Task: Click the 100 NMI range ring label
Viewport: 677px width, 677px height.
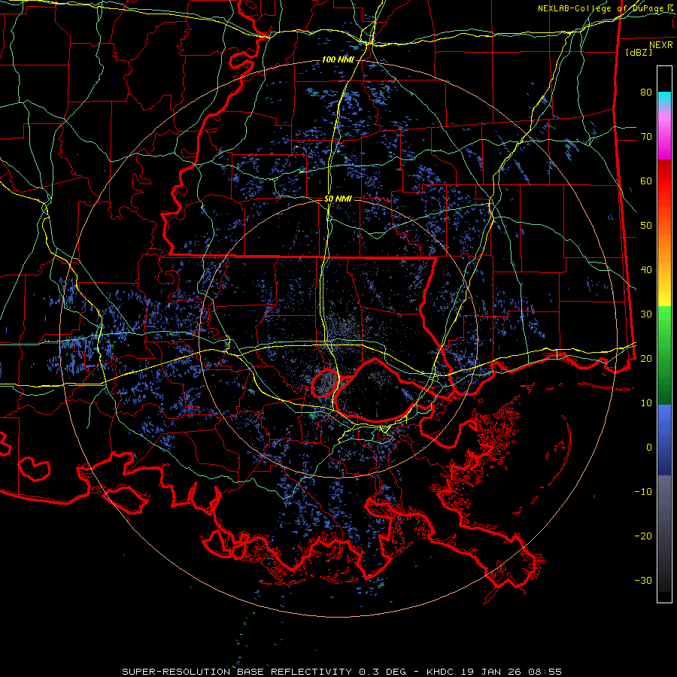Action: coord(338,59)
